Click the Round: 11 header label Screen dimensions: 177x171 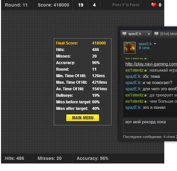coord(16,5)
